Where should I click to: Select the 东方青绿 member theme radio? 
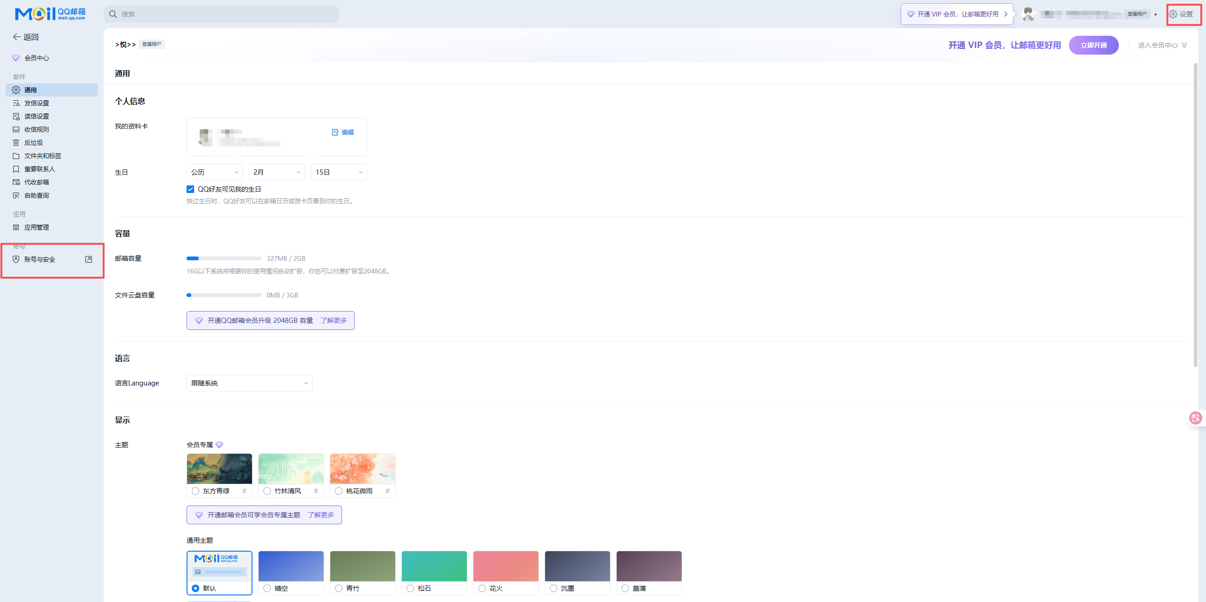tap(196, 491)
